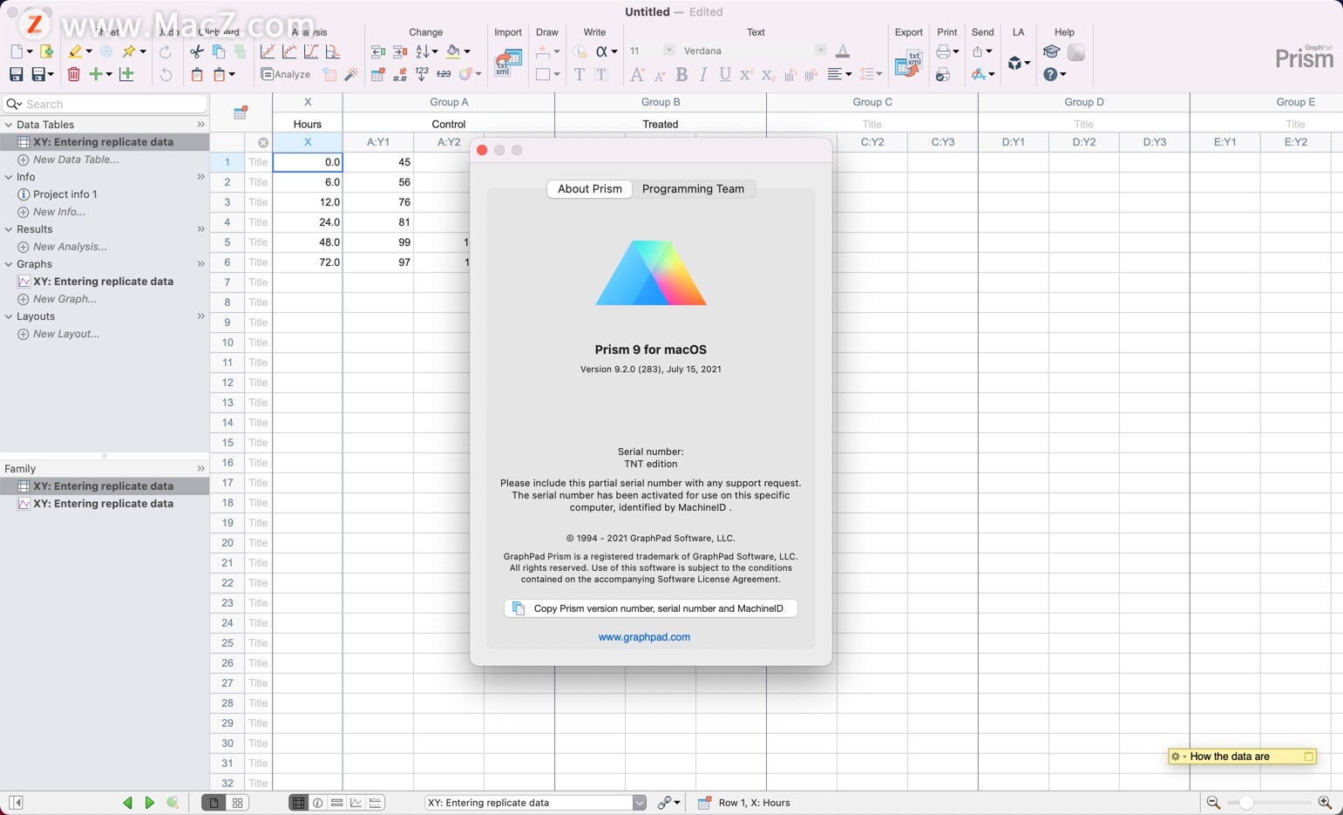1343x815 pixels.
Task: Click the text color A swatch
Action: (x=842, y=51)
